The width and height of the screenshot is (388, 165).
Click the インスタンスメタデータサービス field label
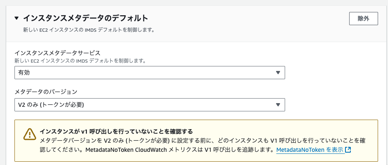(57, 53)
